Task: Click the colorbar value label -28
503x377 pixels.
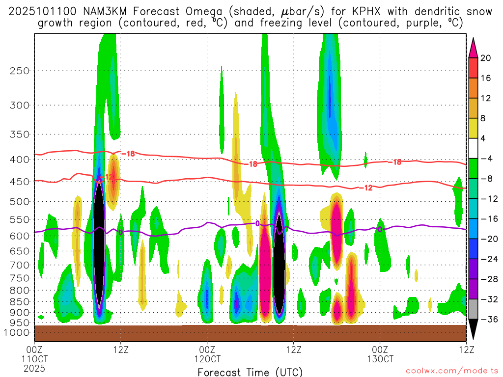Action: [x=489, y=279]
